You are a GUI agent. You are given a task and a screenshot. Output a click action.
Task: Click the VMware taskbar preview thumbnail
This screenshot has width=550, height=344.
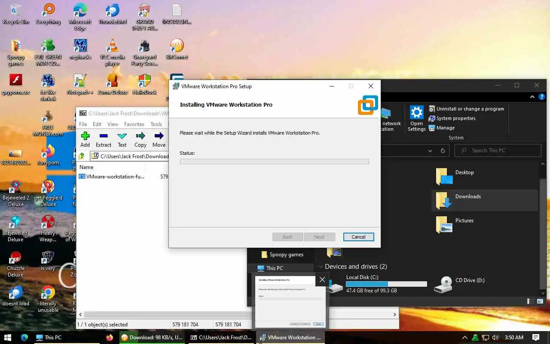point(290,301)
